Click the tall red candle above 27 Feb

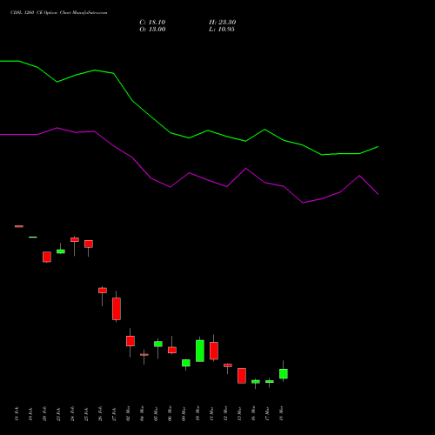[117, 309]
